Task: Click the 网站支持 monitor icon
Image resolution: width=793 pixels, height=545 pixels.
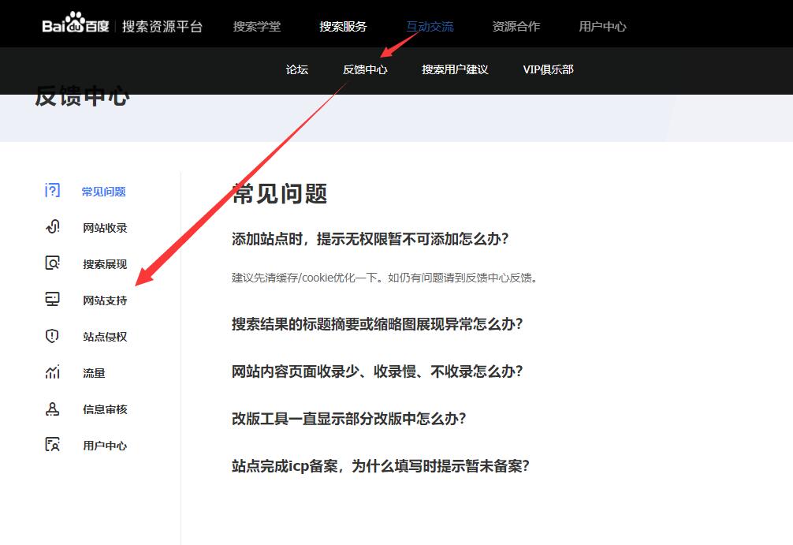Action: 53,300
